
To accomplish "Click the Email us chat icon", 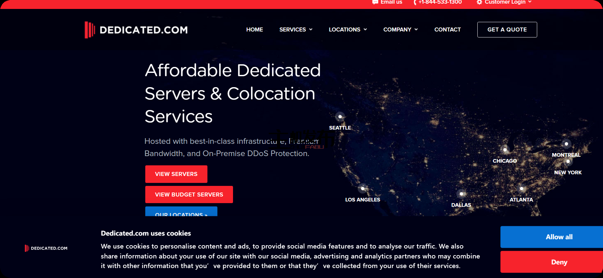I will tap(375, 2).
